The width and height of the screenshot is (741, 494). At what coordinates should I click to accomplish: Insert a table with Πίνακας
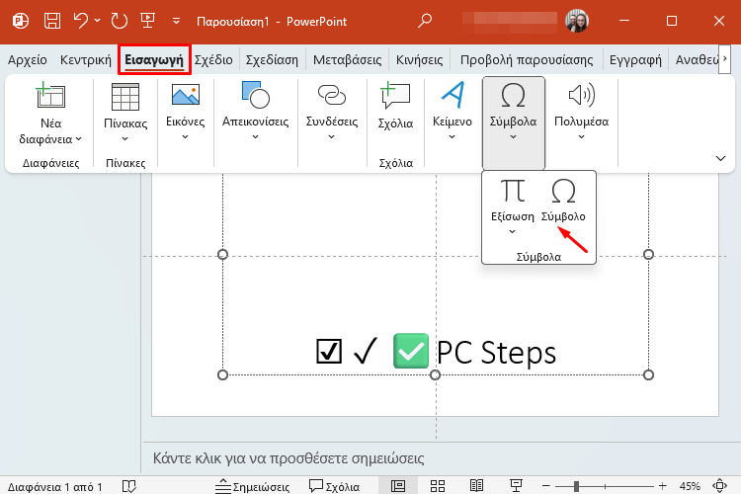tap(125, 113)
